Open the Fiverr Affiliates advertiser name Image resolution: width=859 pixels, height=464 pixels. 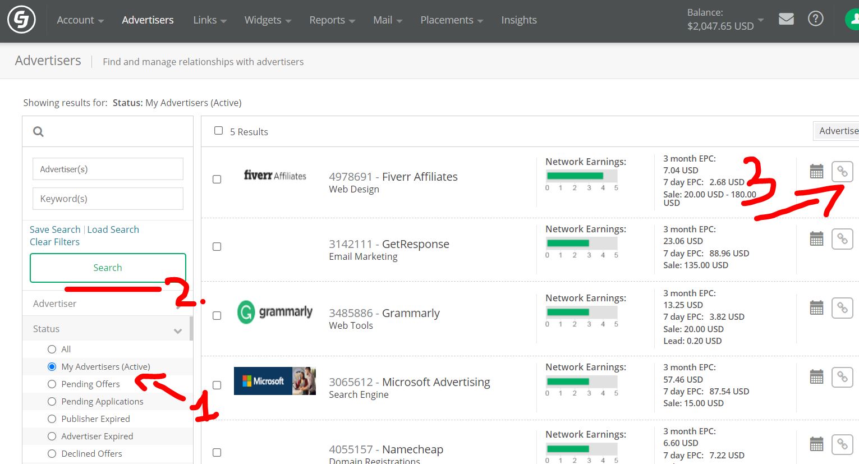coord(420,177)
